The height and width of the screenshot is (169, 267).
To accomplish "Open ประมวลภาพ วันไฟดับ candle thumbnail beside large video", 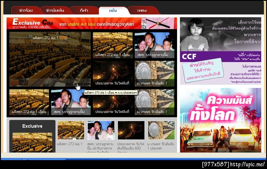I will tap(113, 74).
